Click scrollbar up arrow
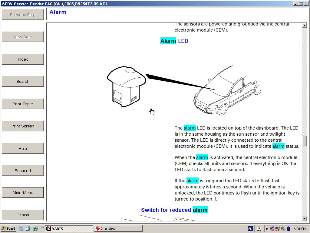 point(305,25)
